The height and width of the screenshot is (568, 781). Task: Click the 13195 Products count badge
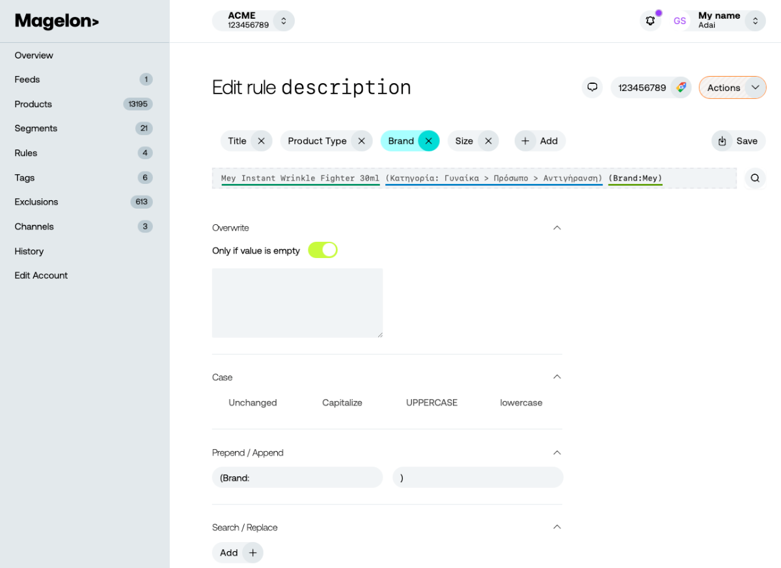(138, 104)
